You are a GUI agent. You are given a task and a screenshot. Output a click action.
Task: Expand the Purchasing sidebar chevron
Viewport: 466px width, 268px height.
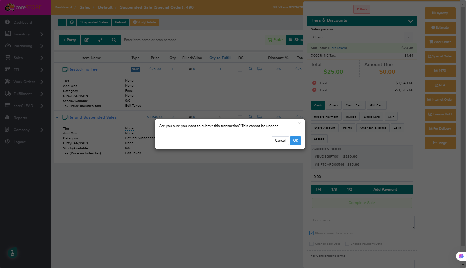coord(42,46)
